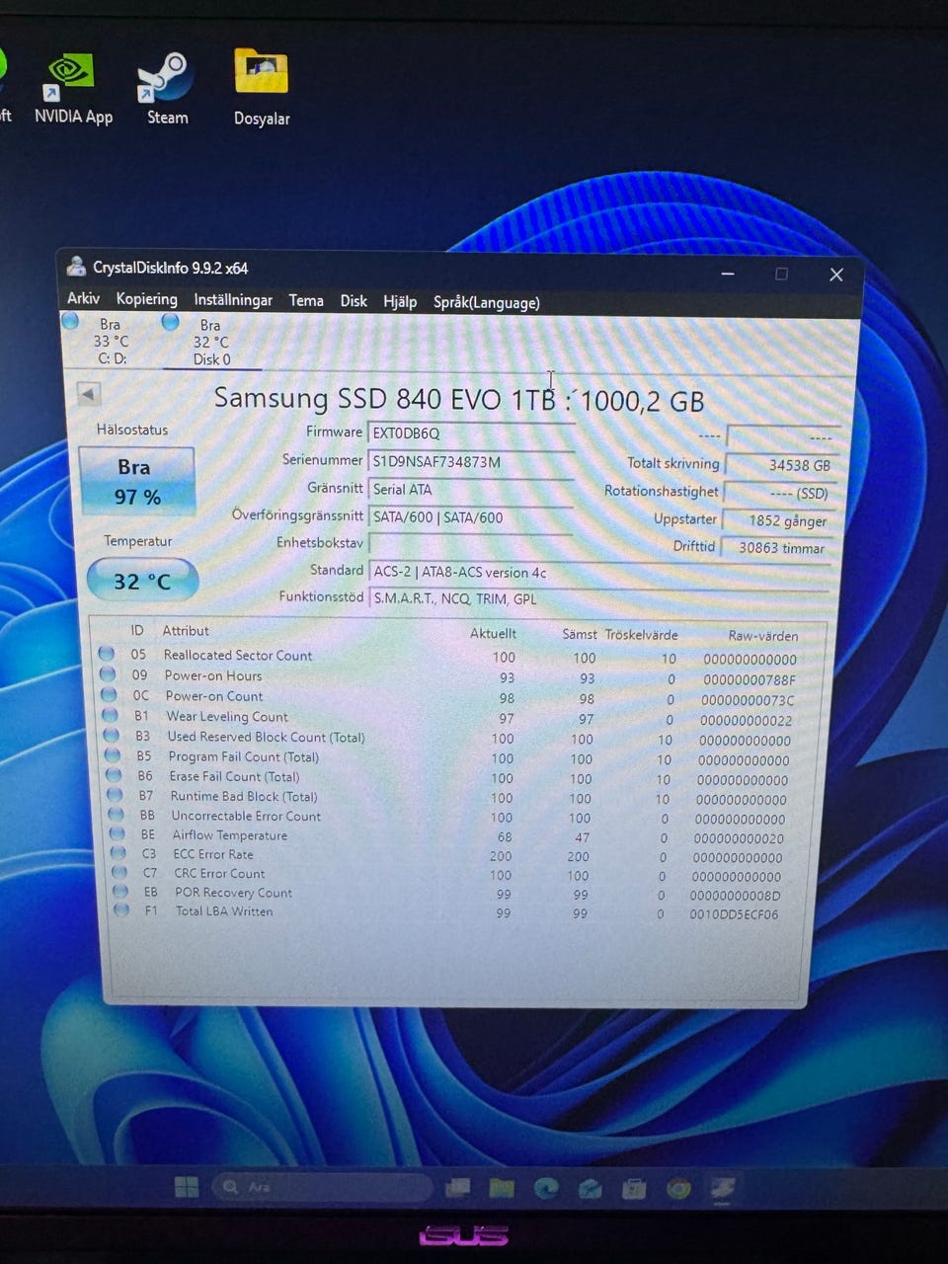
Task: Click the status dot for ECC Error Rate
Action: 118,853
